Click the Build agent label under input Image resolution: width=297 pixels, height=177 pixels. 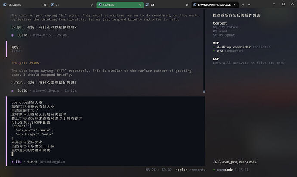click(16, 162)
